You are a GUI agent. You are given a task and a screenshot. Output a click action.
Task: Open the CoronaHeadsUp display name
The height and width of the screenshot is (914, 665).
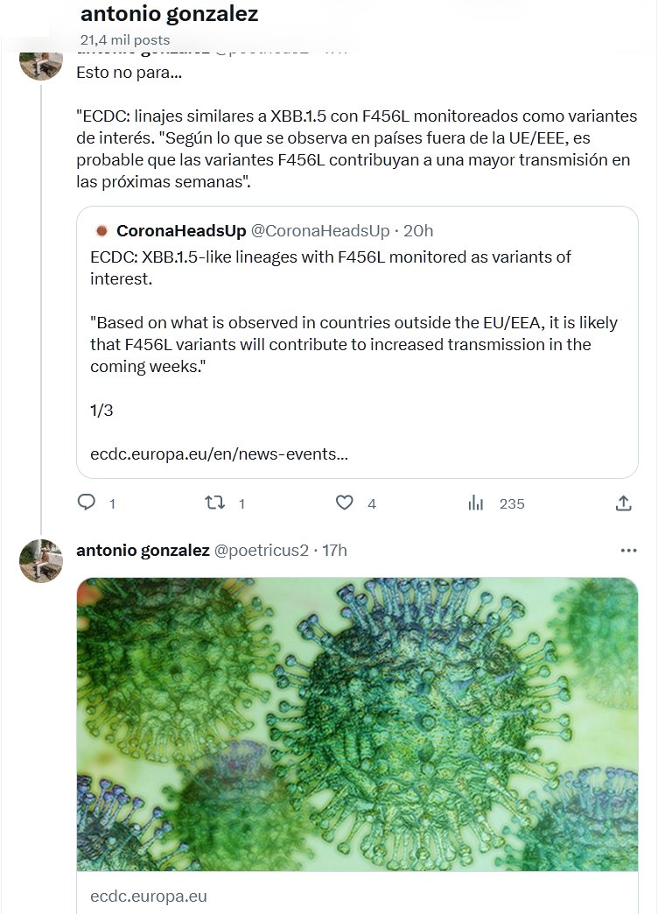(x=180, y=231)
